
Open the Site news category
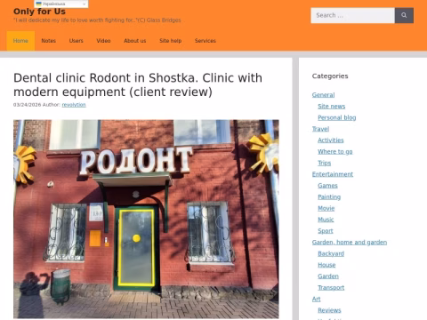(x=332, y=106)
